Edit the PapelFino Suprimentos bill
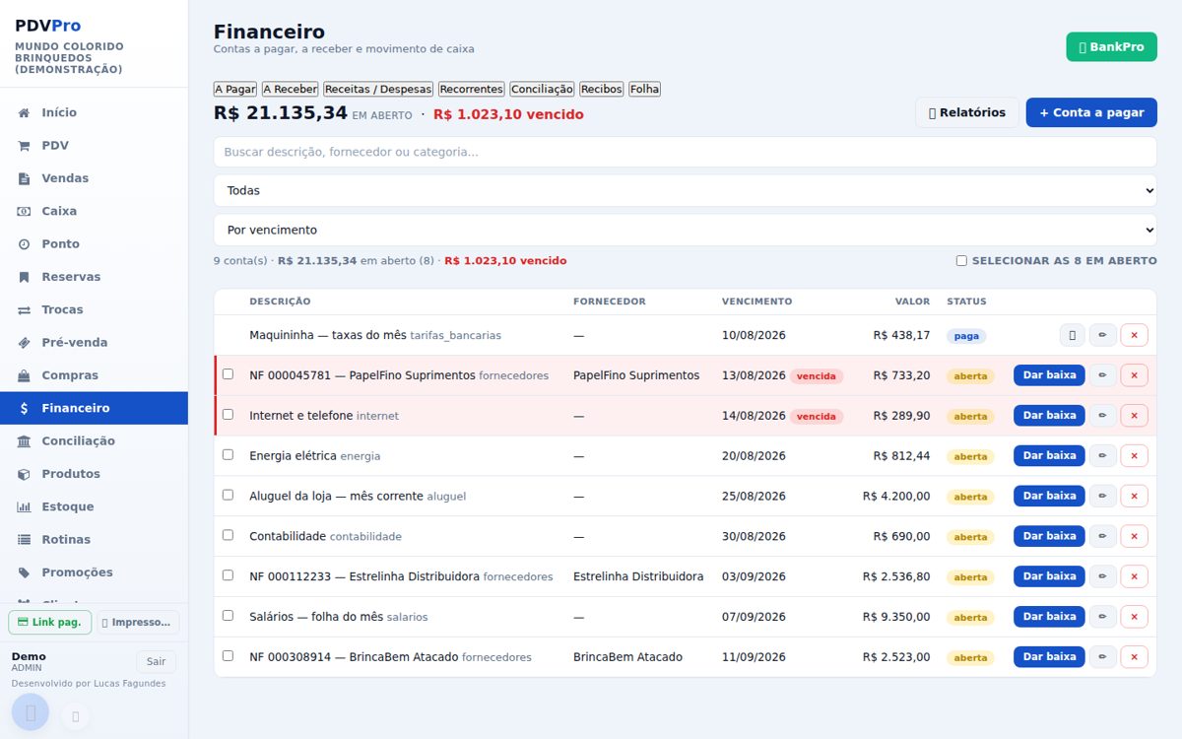 click(x=1103, y=375)
